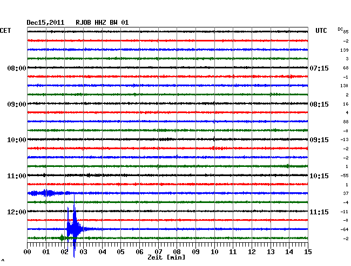The width and height of the screenshot is (351, 266).
Task: Click DC offset value 88
Action: tap(346, 122)
